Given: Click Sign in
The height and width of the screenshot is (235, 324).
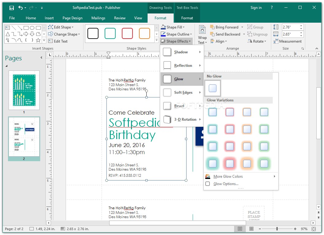Looking at the screenshot, I should pyautogui.click(x=256, y=8).
